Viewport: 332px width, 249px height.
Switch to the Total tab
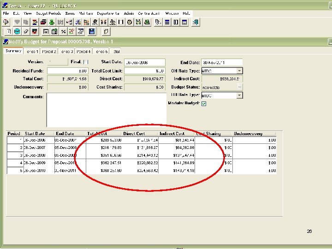coord(115,52)
